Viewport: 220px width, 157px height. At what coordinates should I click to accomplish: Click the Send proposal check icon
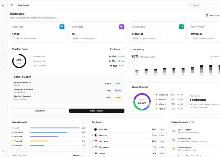coord(173,149)
